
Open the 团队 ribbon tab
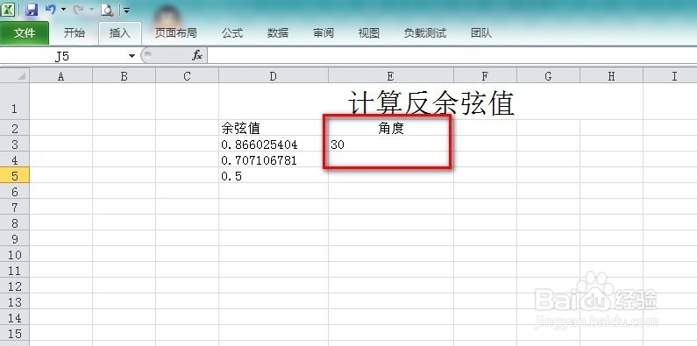481,33
